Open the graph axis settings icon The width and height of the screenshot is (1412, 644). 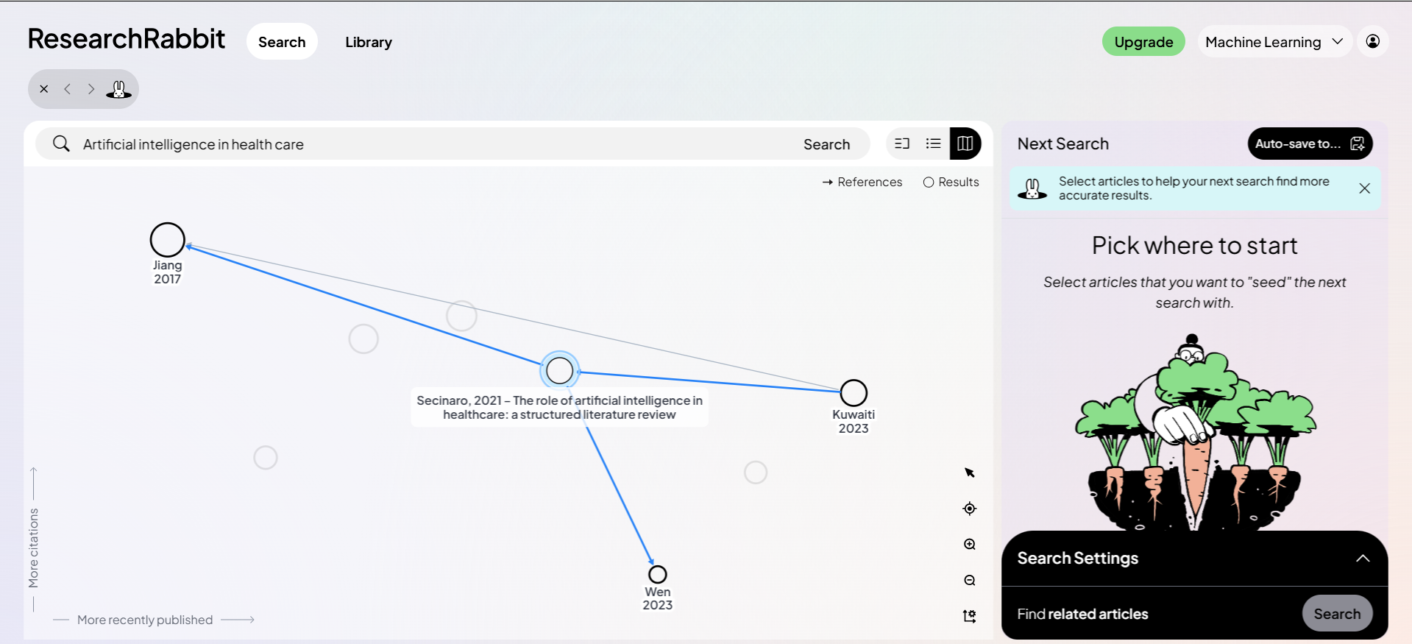click(x=970, y=616)
